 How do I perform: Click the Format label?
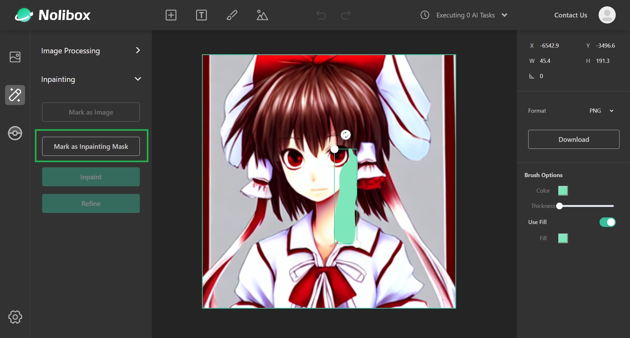tap(537, 111)
